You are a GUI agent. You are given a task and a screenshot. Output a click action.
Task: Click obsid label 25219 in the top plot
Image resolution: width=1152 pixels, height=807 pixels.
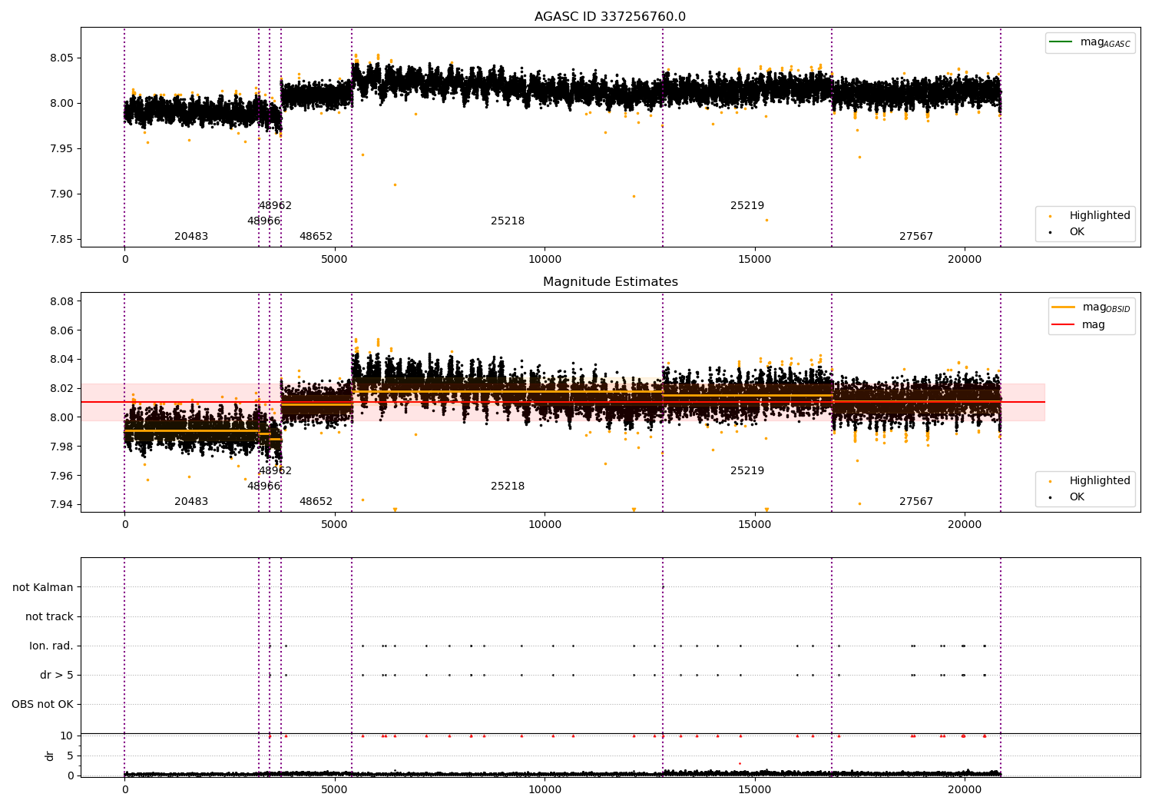click(x=747, y=206)
